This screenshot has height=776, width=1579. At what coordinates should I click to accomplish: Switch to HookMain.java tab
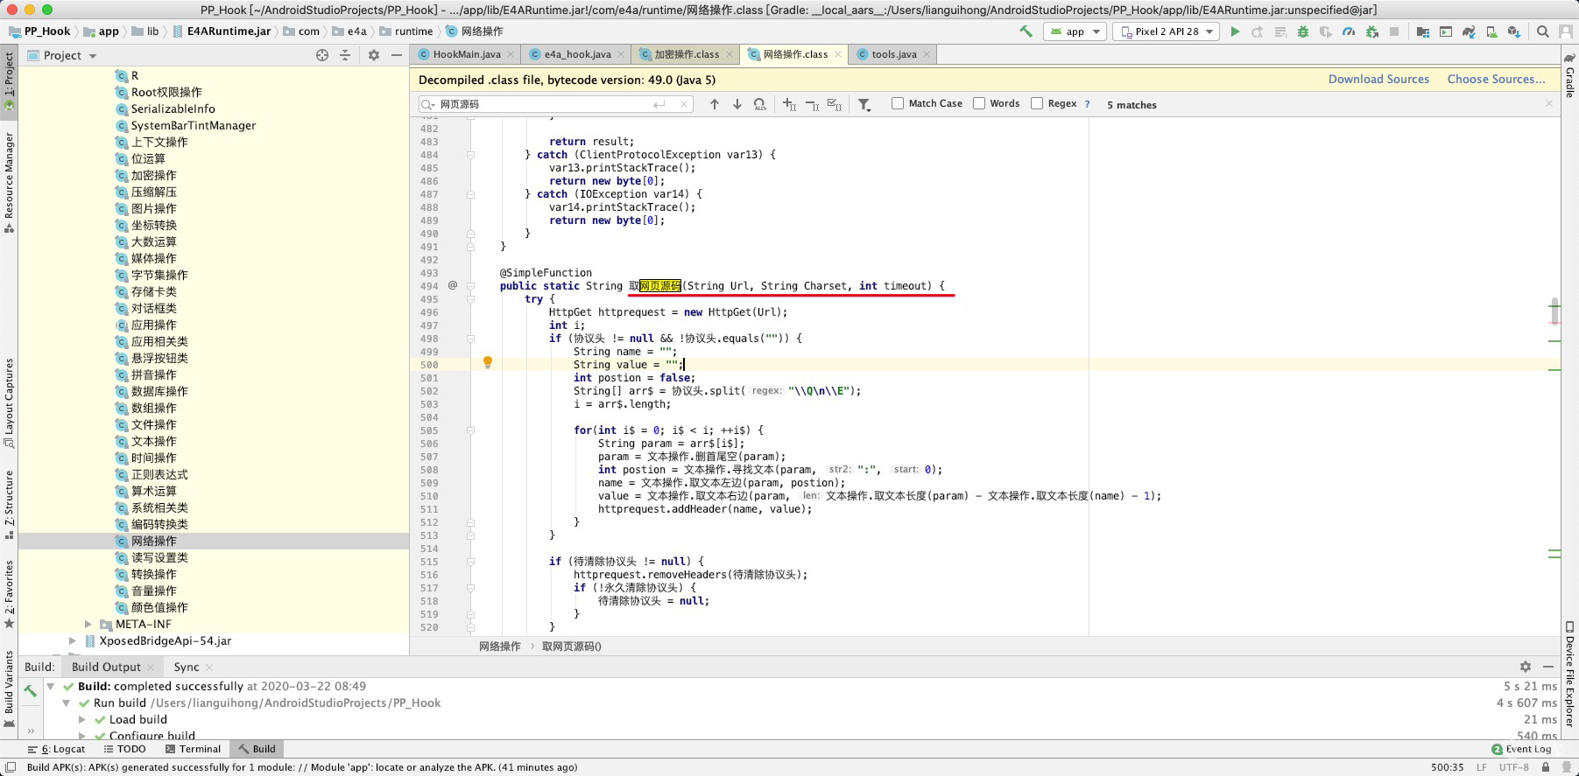point(467,54)
